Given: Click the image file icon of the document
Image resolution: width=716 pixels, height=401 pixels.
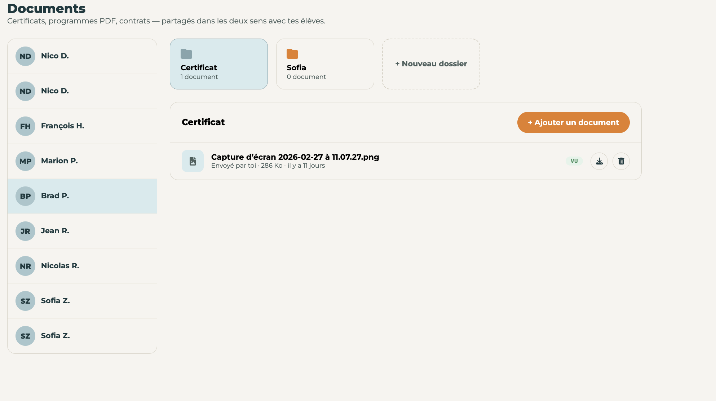Looking at the screenshot, I should point(193,161).
